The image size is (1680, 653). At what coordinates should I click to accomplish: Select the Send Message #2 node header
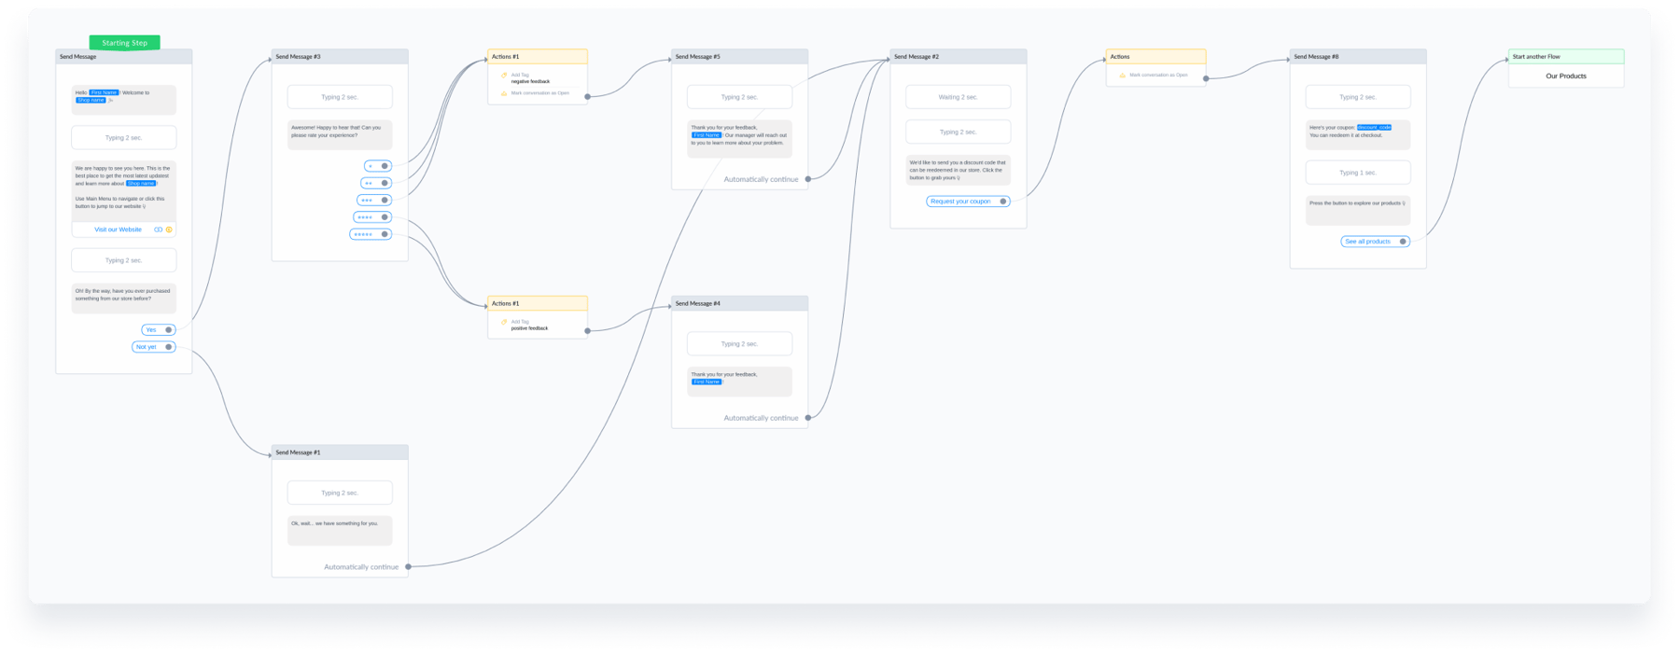(959, 57)
